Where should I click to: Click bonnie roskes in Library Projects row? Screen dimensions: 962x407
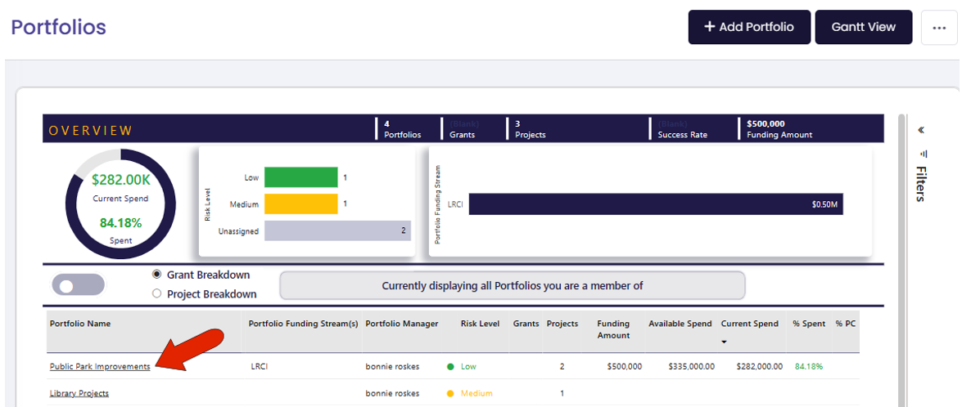pyautogui.click(x=392, y=394)
